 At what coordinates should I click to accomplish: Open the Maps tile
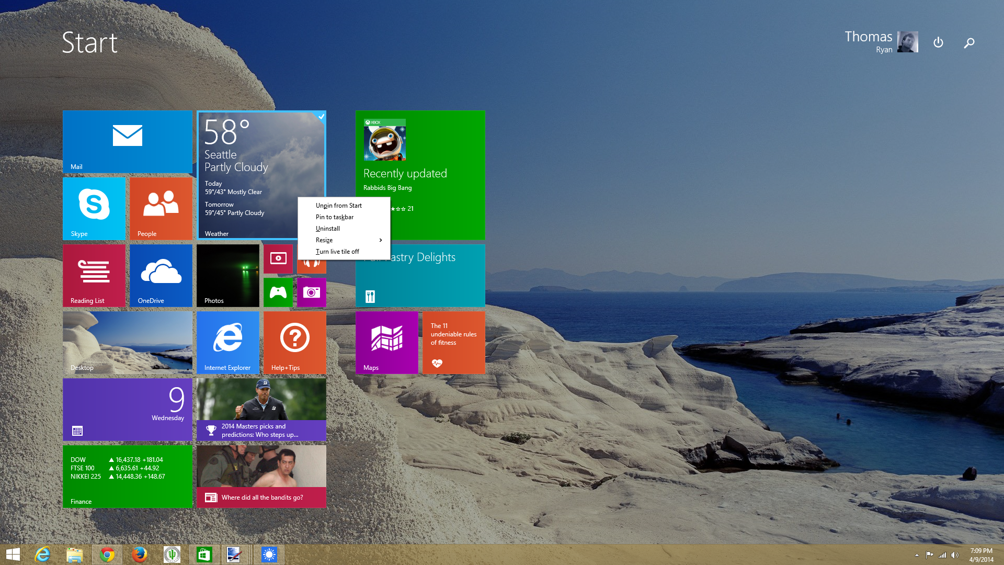[387, 342]
